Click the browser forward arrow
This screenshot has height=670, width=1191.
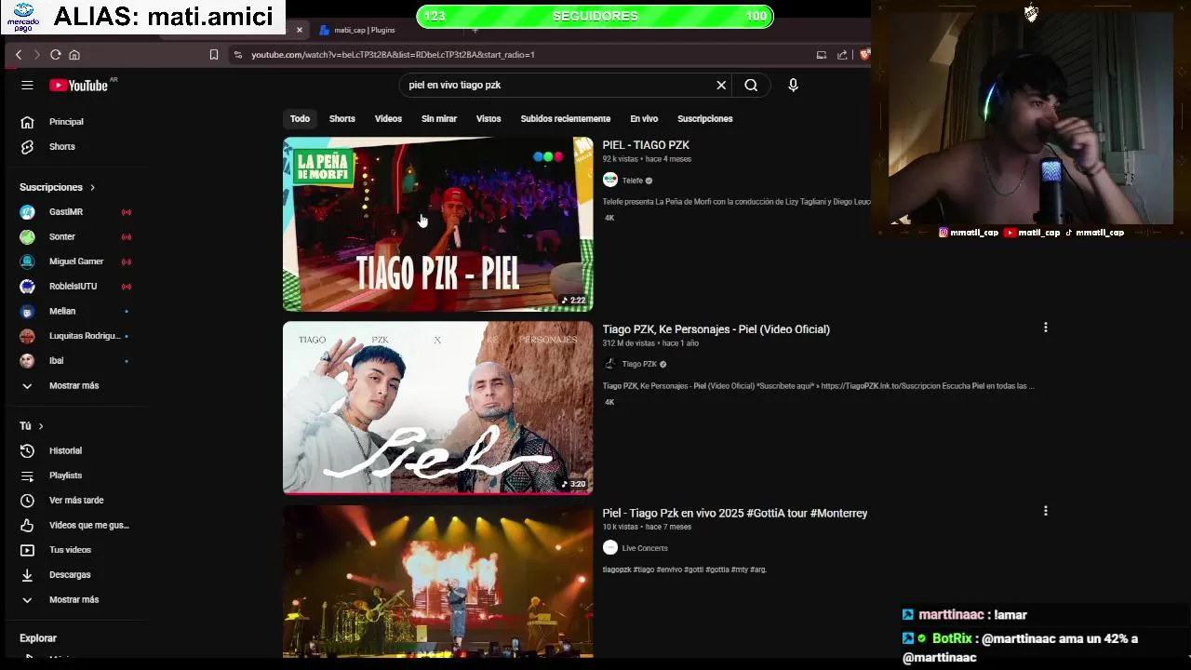coord(36,55)
